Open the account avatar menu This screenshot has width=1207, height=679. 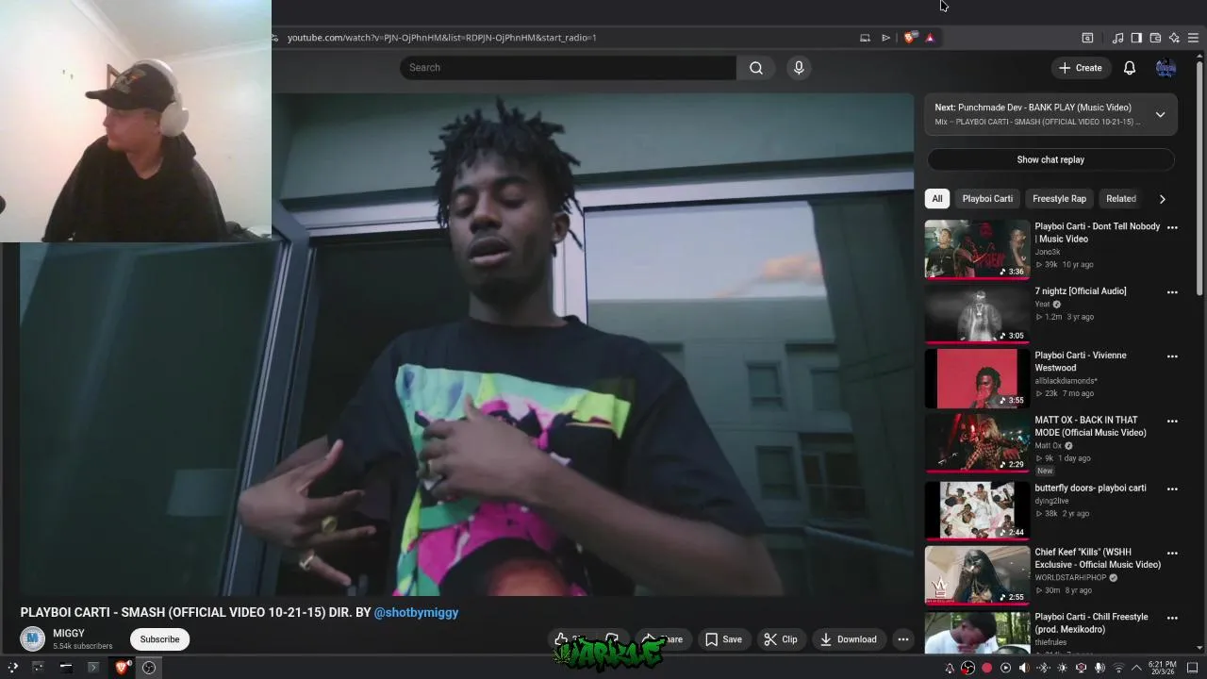(1166, 68)
